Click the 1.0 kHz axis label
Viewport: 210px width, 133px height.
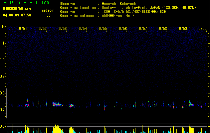pyautogui.click(x=3, y=60)
